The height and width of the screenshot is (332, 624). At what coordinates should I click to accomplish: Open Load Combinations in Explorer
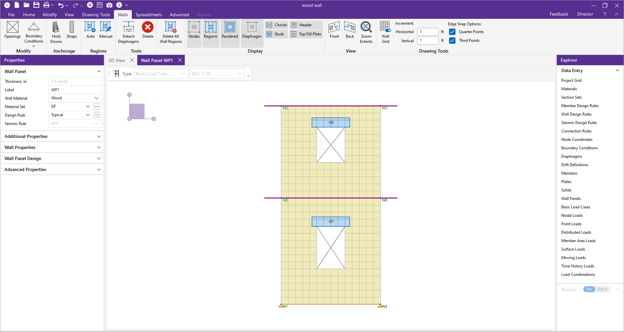[578, 275]
